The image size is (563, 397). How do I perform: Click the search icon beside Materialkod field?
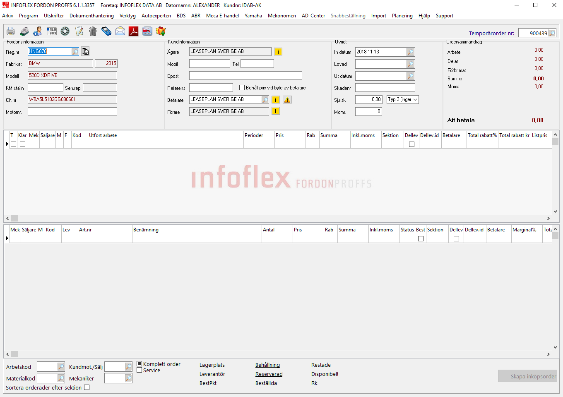pyautogui.click(x=61, y=378)
